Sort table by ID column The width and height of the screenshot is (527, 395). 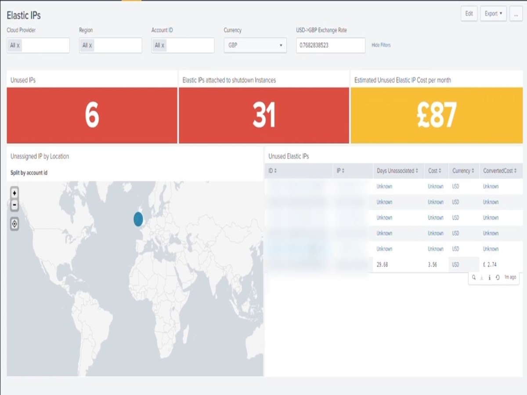click(x=273, y=171)
